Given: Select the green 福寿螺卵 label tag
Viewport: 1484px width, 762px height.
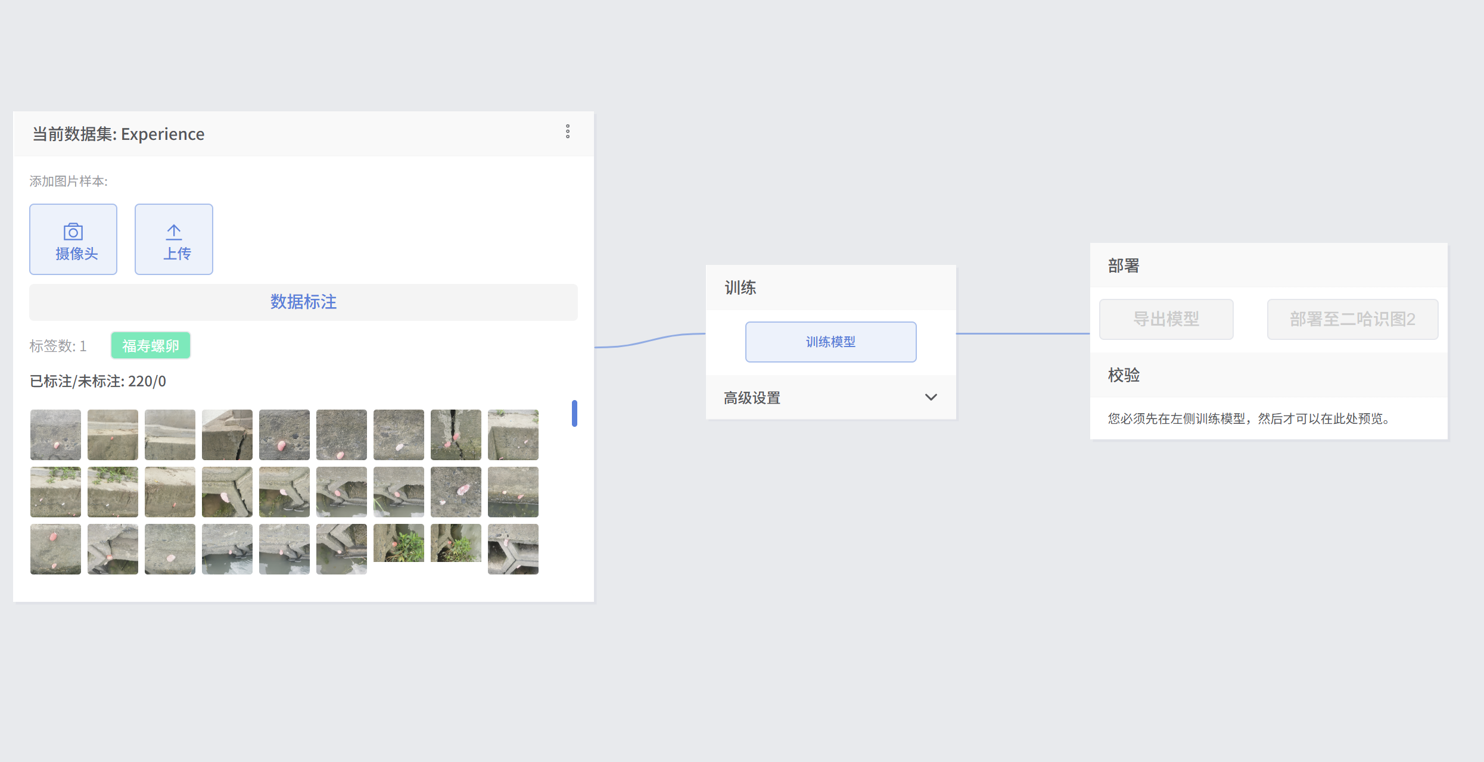Looking at the screenshot, I should click(x=151, y=345).
